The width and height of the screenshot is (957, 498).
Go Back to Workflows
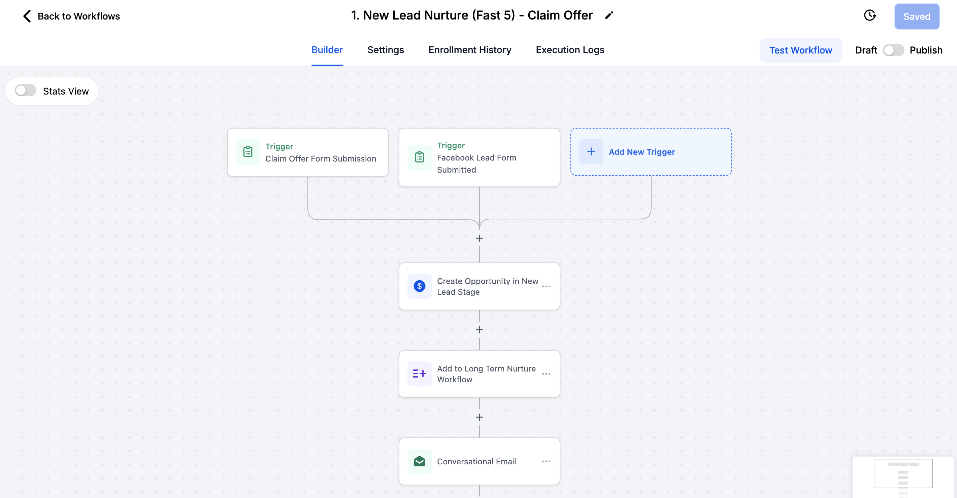coord(71,16)
